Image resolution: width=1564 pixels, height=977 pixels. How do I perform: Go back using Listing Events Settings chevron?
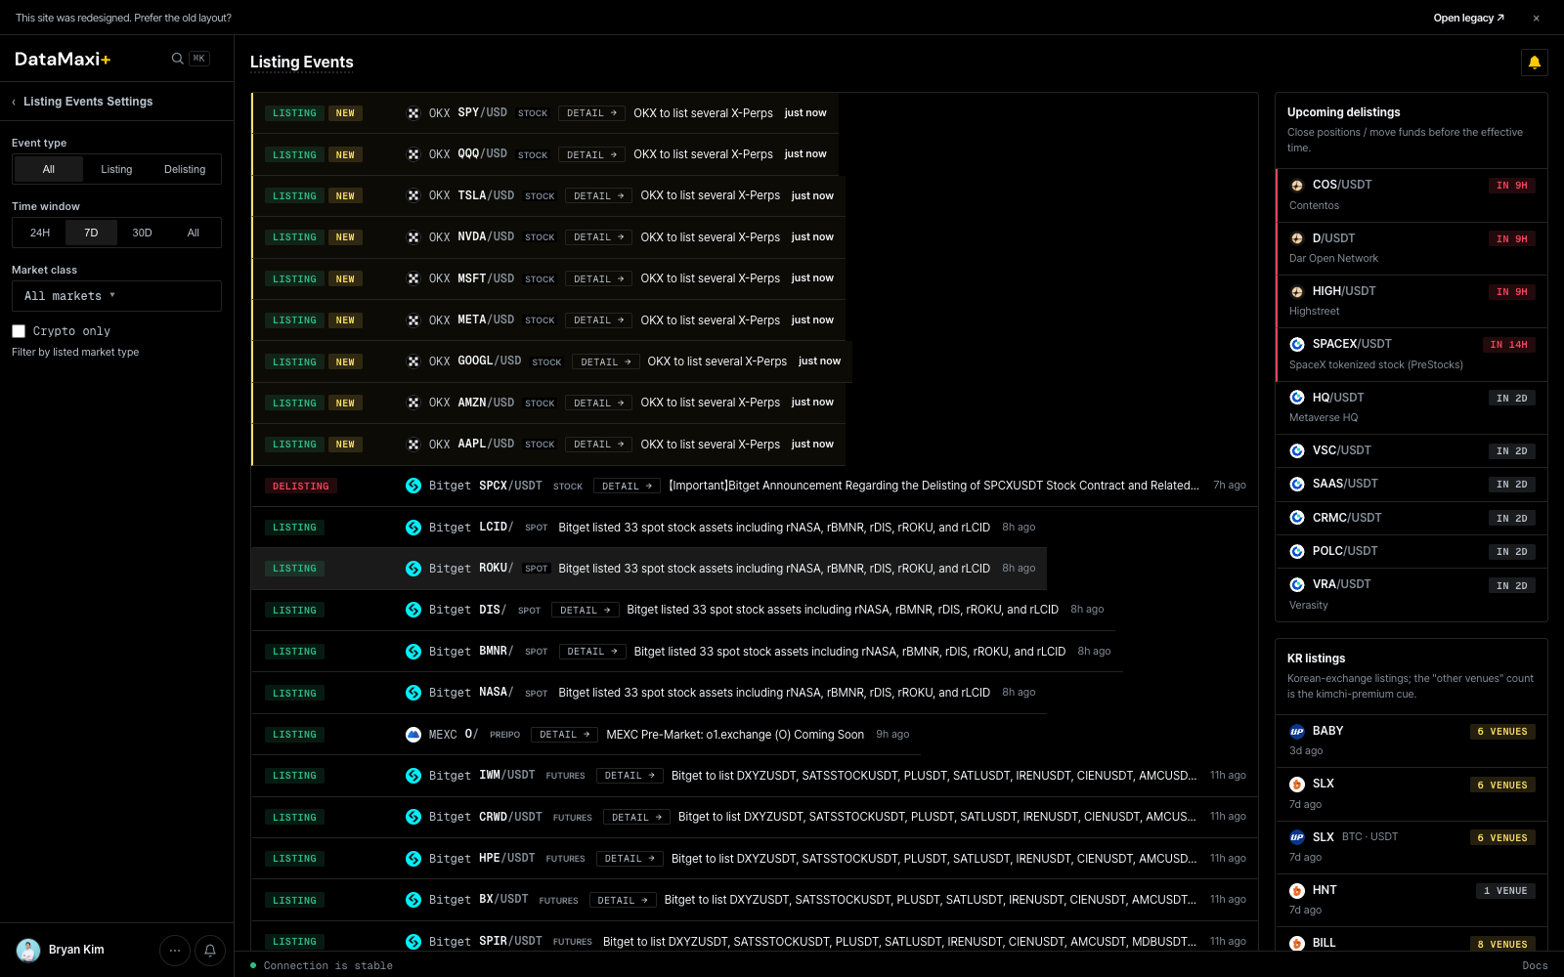point(14,102)
